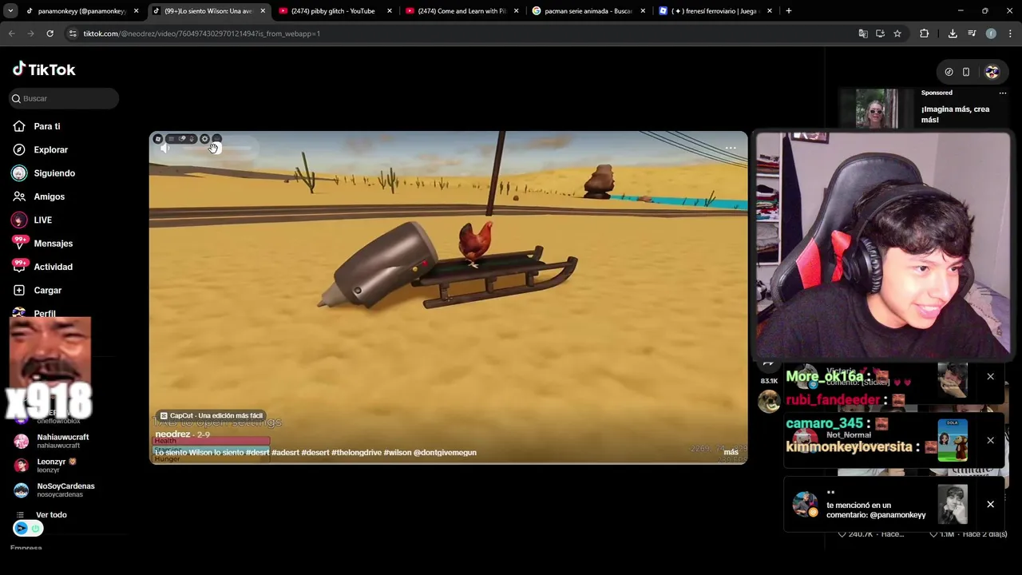Image resolution: width=1022 pixels, height=575 pixels.
Task: Click the plus icon beside Cargar
Action: [19, 290]
